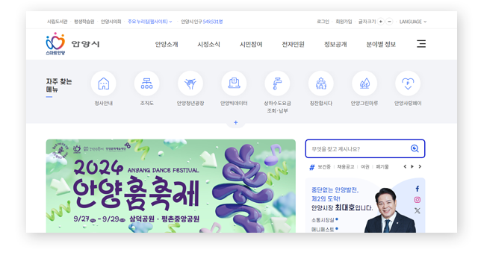Open the 안양그린마루 tree icon
478x270 pixels.
coord(364,84)
